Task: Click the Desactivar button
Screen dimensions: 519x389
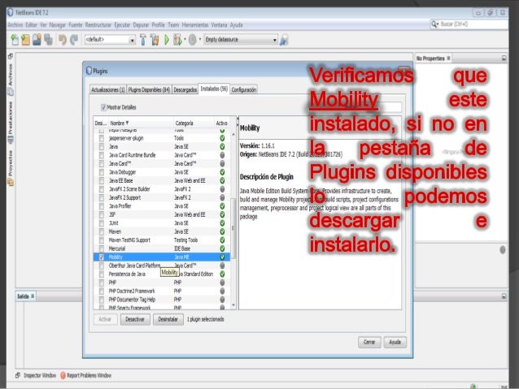Action: pyautogui.click(x=135, y=319)
